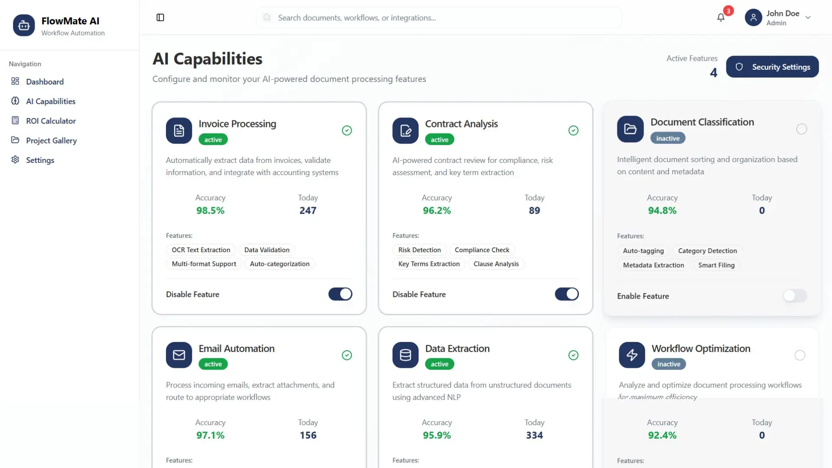The height and width of the screenshot is (468, 832).
Task: Open Security Settings
Action: coord(772,67)
